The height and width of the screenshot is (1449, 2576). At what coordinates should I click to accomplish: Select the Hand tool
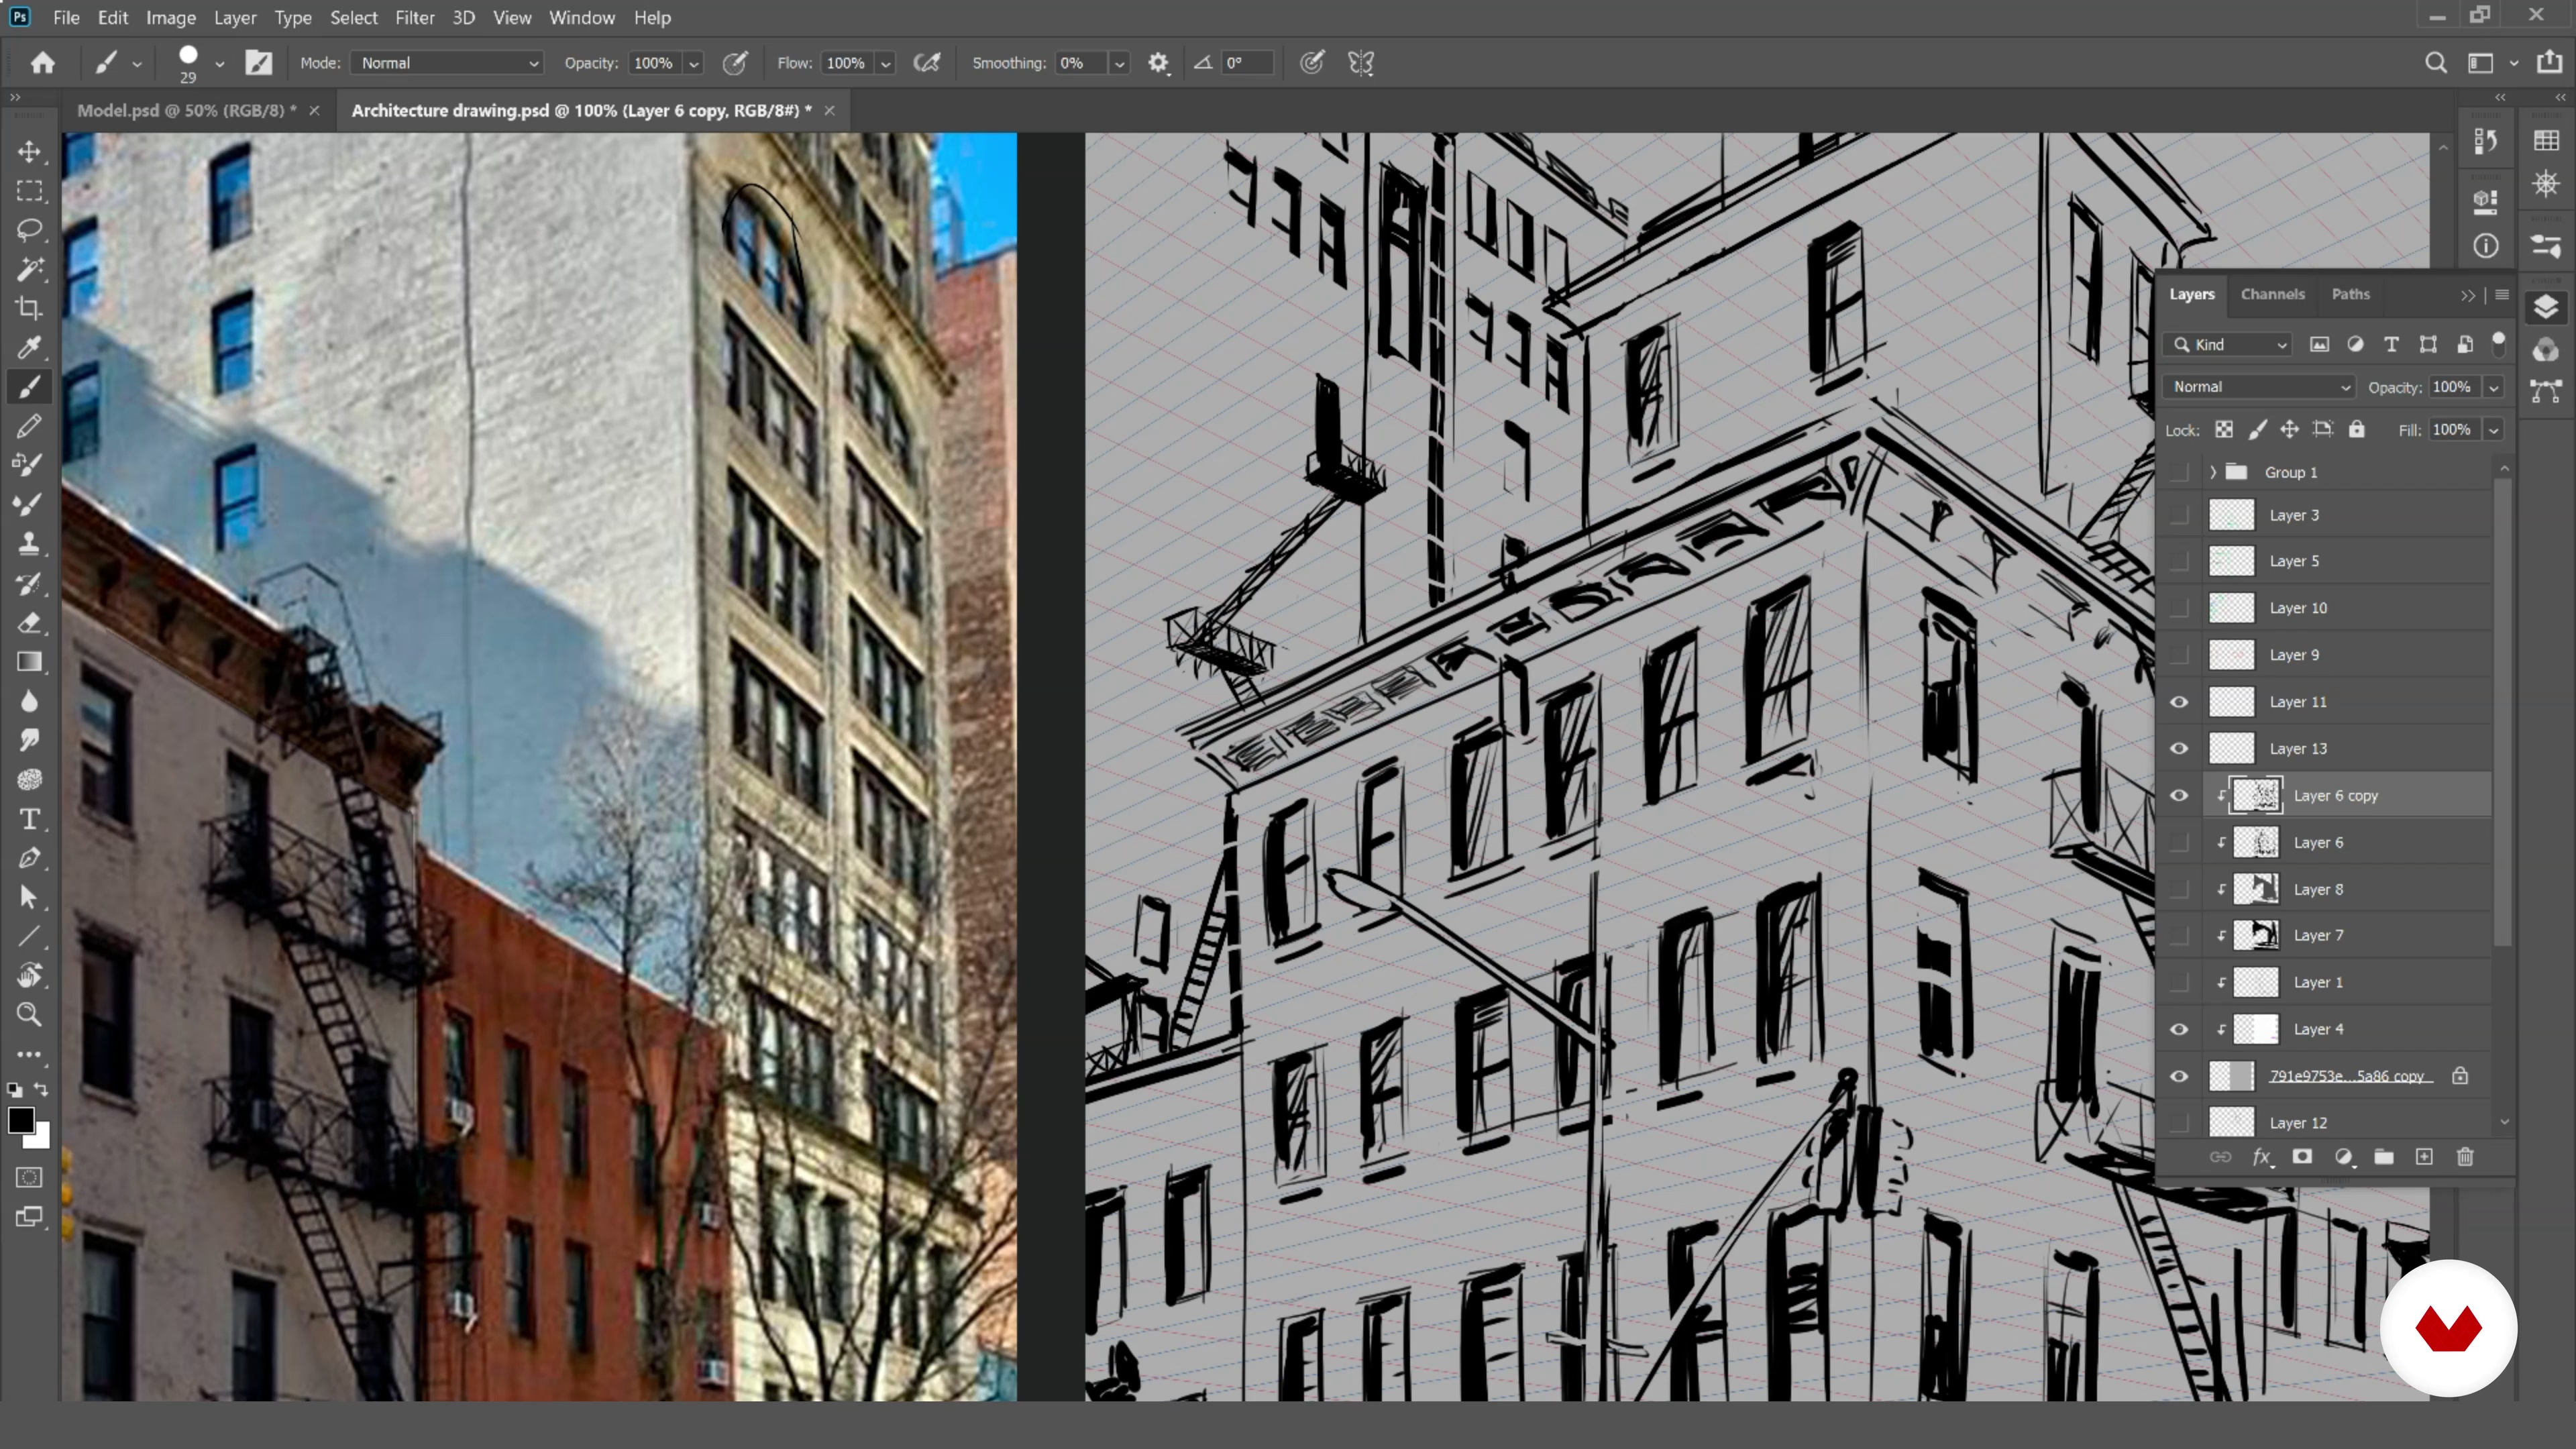click(29, 975)
